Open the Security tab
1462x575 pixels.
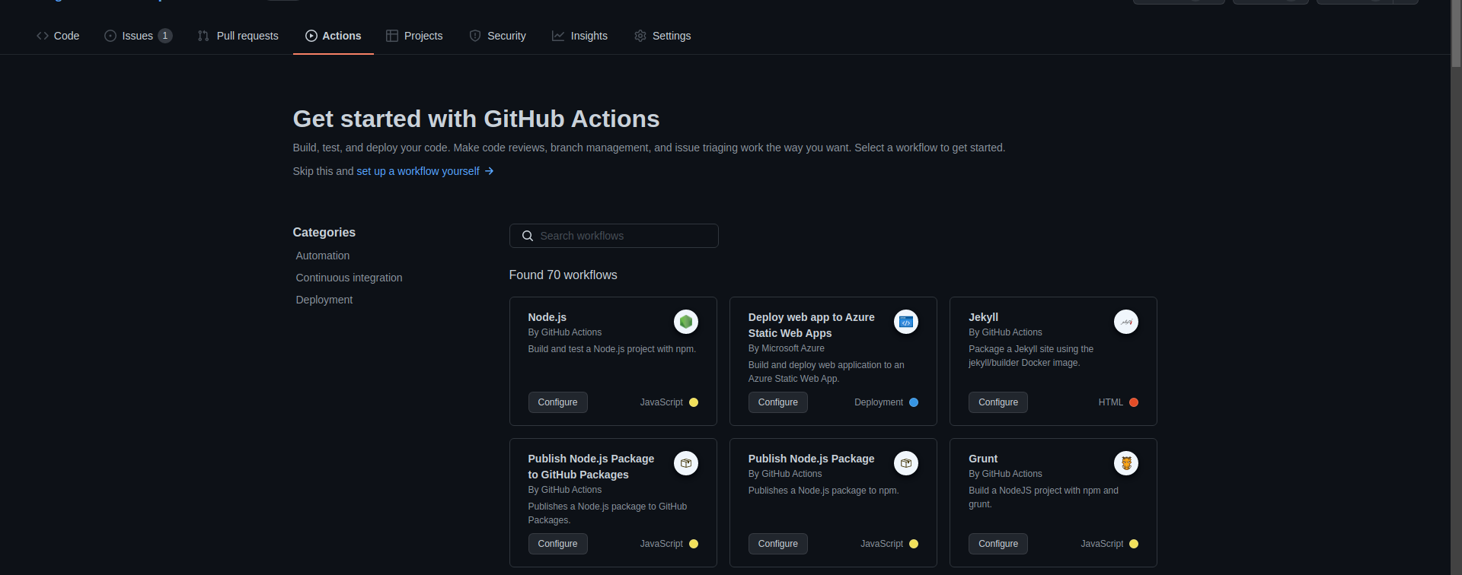coord(497,36)
